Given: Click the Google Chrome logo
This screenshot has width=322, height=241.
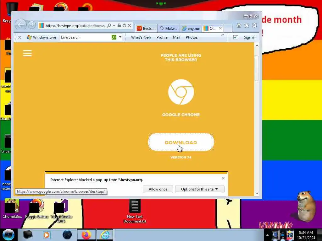Looking at the screenshot, I should [181, 92].
